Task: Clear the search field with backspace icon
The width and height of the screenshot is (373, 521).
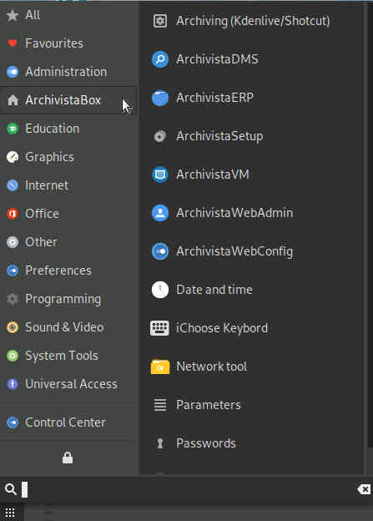Action: click(x=365, y=489)
